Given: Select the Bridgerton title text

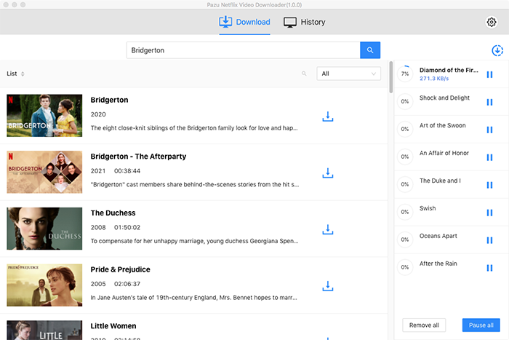Looking at the screenshot, I should tap(109, 100).
